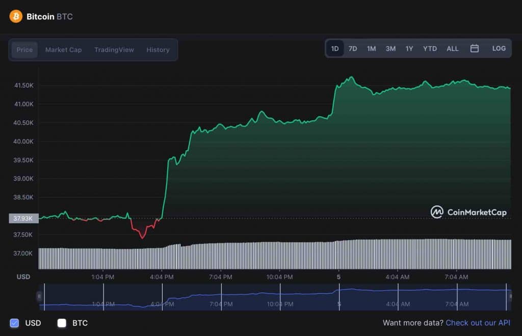Select the 1D time range

(x=335, y=49)
